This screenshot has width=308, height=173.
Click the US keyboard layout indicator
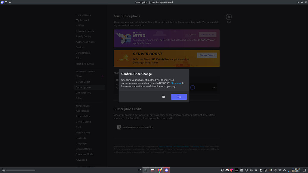point(270,170)
